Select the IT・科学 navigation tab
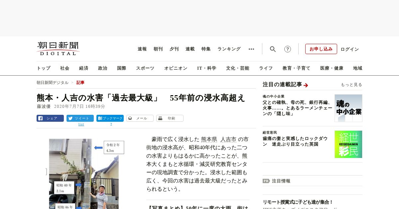 (x=207, y=68)
